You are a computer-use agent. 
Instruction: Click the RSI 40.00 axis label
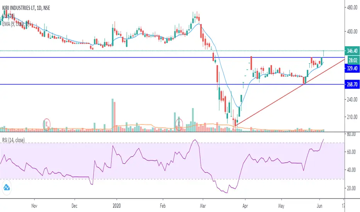(351, 170)
